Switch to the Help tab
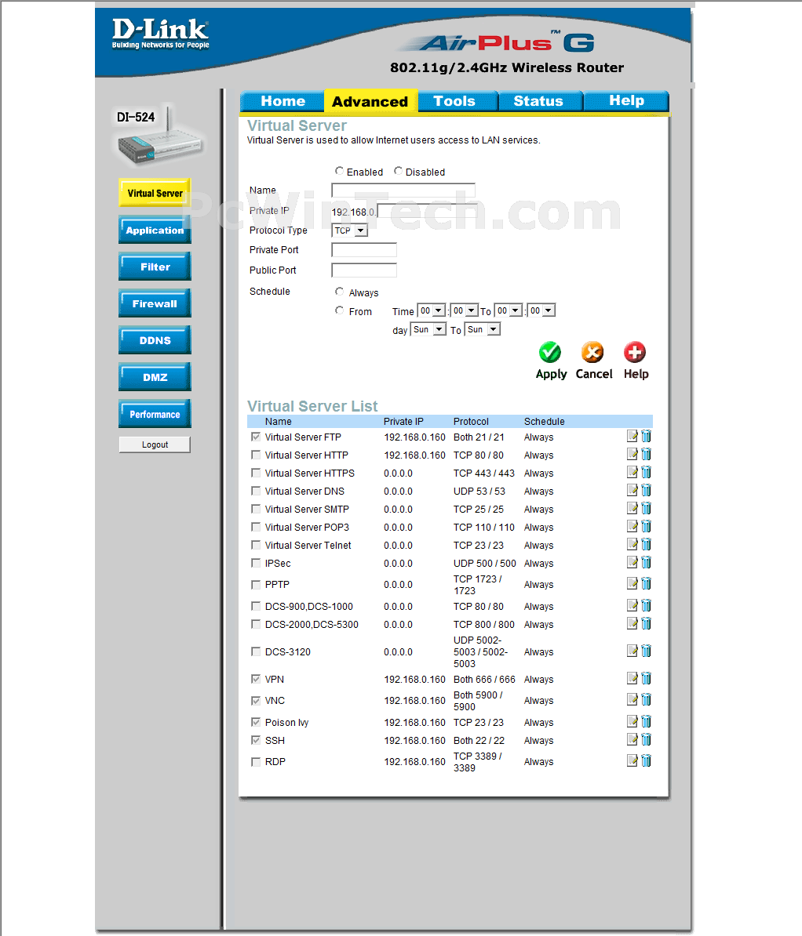This screenshot has height=936, width=802. 626,101
